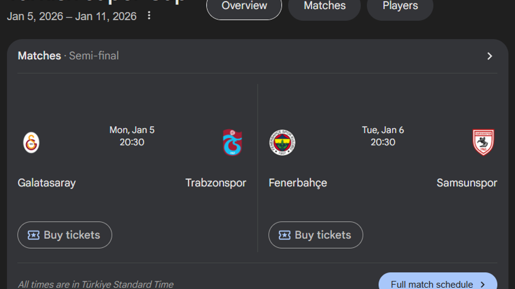Buy tickets for Galatasaray vs Trabzonspor
Viewport: 515px width, 289px height.
65,235
